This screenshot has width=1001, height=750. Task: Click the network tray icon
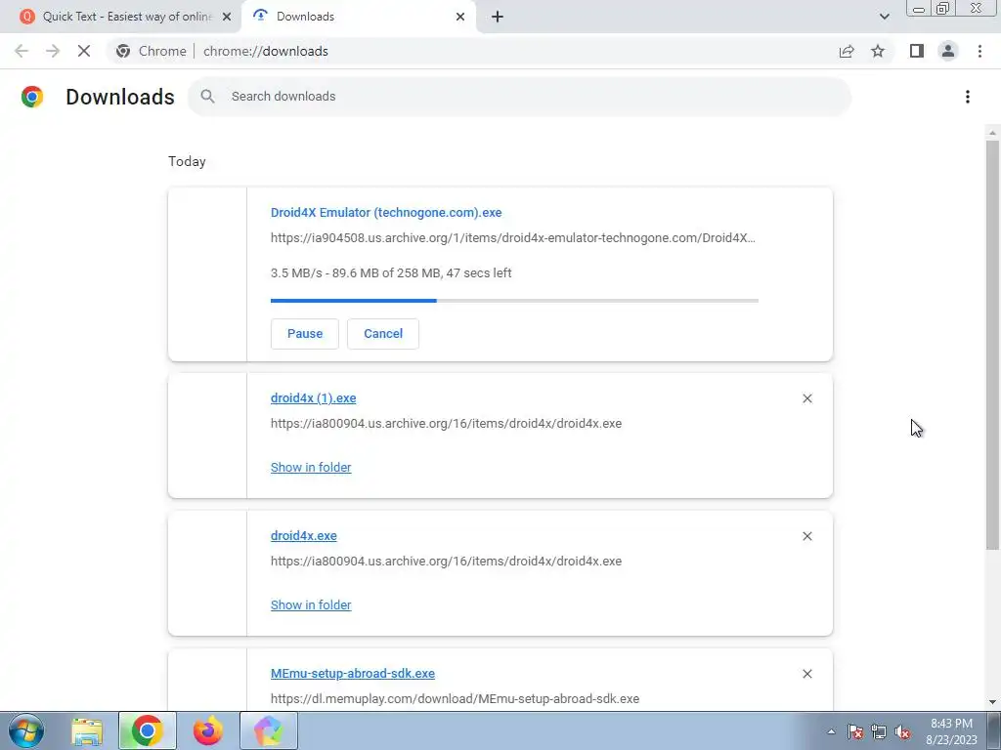pos(879,731)
